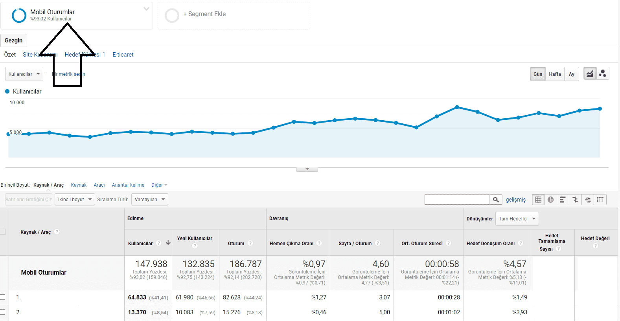The width and height of the screenshot is (620, 321).
Task: Open the Varsayılan sort type dropdown
Action: tap(150, 200)
